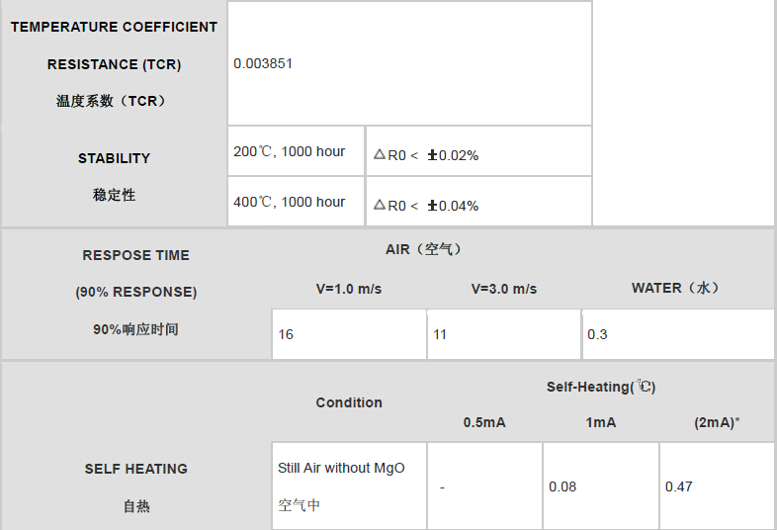
Task: Select the TEMPERATURE COEFFICIENT RESISTANCE heading
Action: point(114,45)
